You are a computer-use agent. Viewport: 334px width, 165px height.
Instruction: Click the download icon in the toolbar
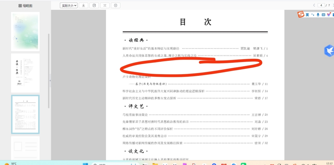pos(83,5)
